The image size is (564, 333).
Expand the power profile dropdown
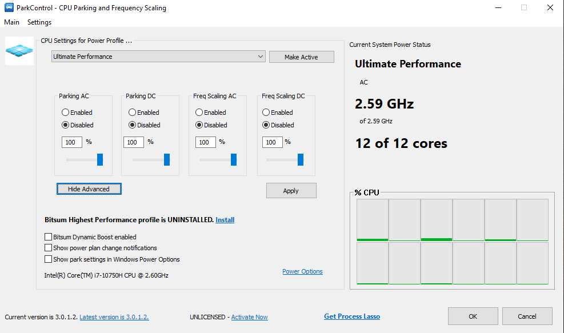point(158,57)
